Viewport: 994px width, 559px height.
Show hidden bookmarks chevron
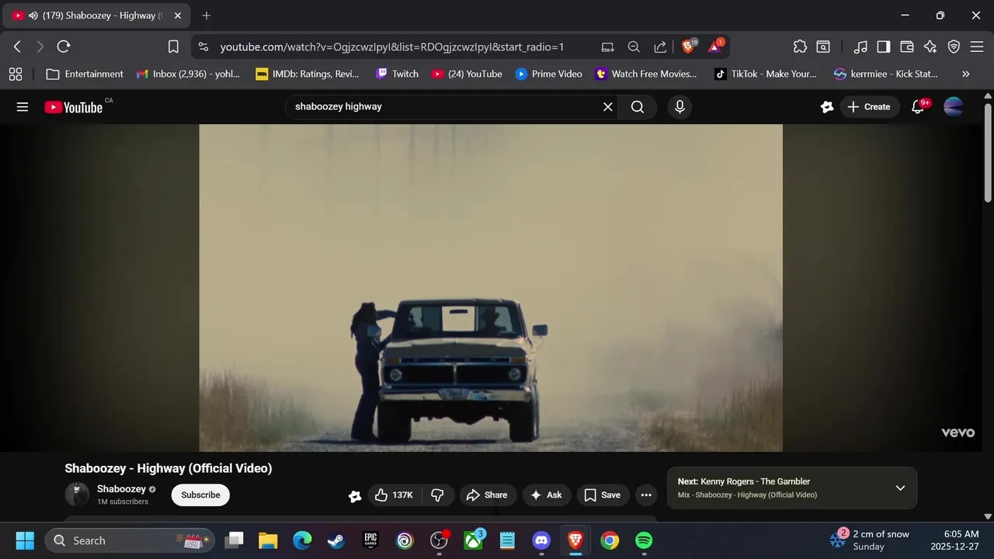click(x=966, y=74)
